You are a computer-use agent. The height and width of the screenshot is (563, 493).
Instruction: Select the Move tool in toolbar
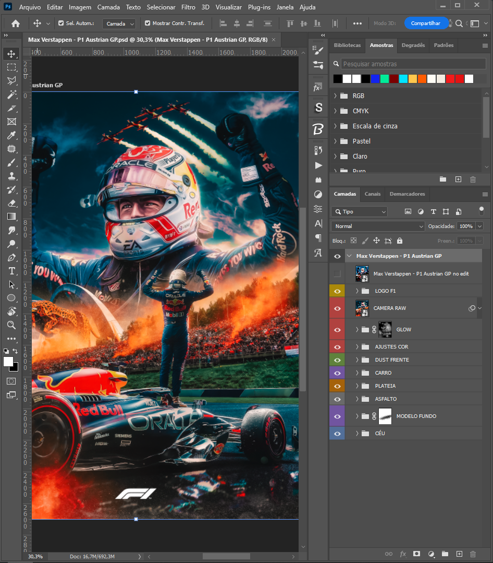[11, 54]
